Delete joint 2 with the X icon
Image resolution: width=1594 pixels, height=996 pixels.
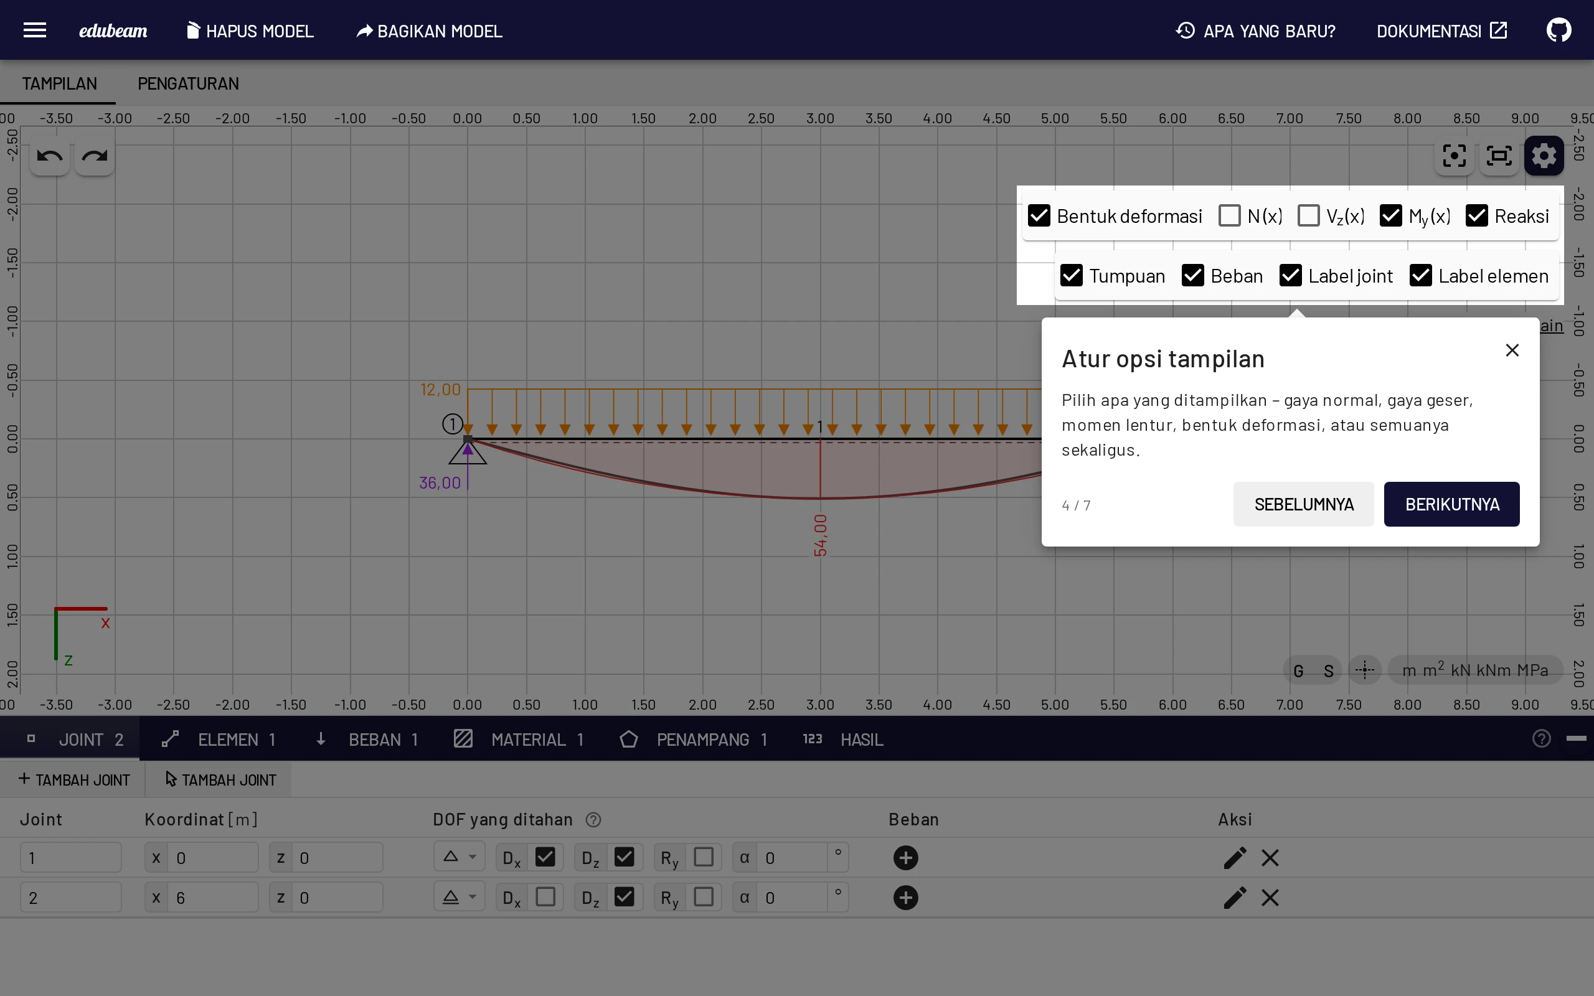click(1270, 897)
